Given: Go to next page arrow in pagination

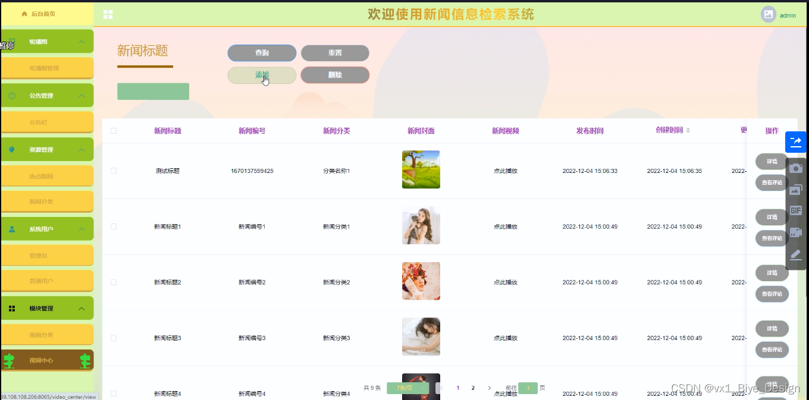Looking at the screenshot, I should click(x=490, y=388).
